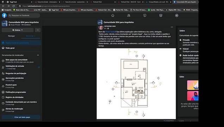Open Baixar vídeo do YouTube bookmark
The width and height of the screenshot is (224, 127).
[21, 10]
